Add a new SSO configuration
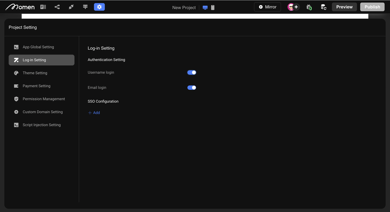This screenshot has width=390, height=212. tap(94, 113)
